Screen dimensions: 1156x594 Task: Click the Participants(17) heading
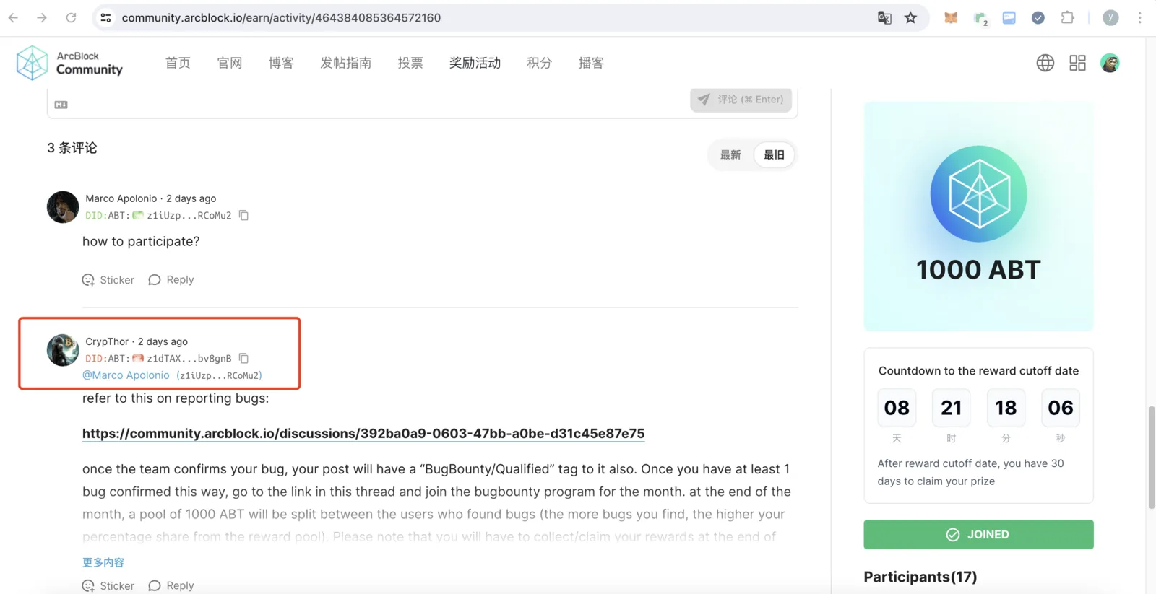[920, 577]
